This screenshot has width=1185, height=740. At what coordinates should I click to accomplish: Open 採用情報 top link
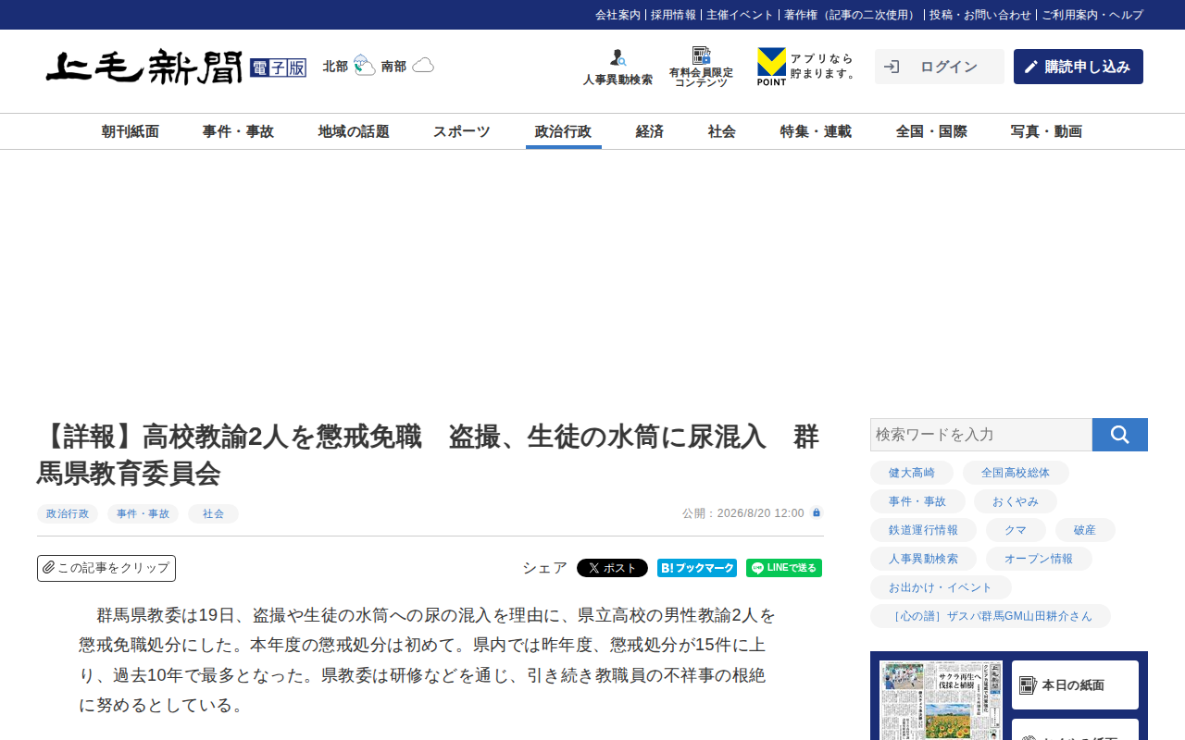pyautogui.click(x=673, y=15)
